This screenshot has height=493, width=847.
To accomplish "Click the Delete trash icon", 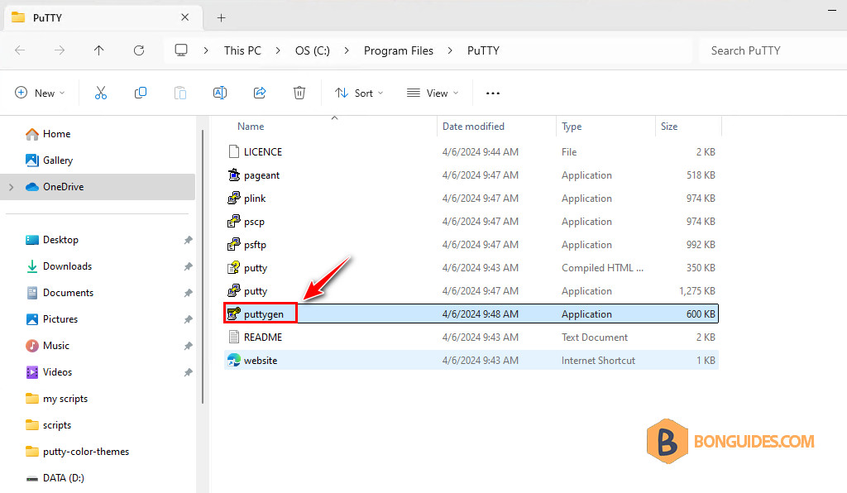I will click(299, 93).
